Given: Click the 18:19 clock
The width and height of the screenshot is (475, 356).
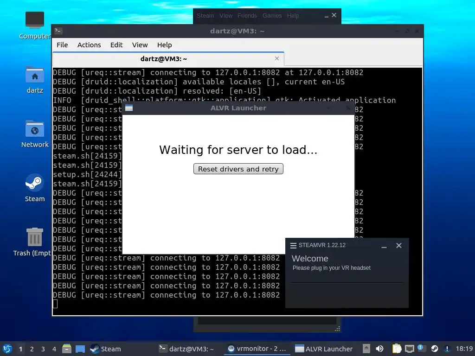Looking at the screenshot, I should pos(464,349).
